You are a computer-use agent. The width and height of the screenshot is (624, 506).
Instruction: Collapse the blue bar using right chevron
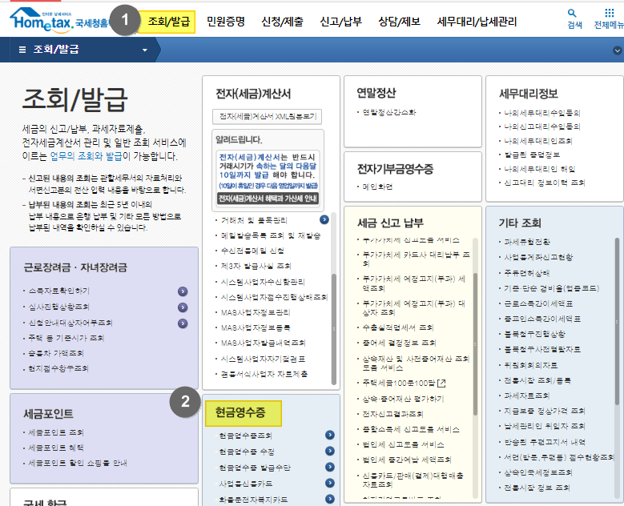tap(617, 50)
